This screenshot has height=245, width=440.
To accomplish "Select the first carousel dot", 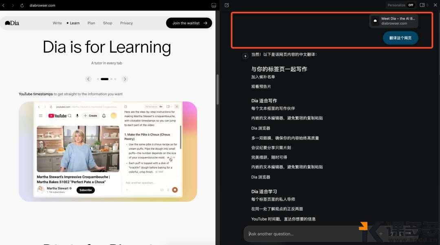I will (98, 79).
